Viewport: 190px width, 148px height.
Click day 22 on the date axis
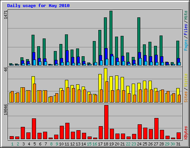[128, 144]
